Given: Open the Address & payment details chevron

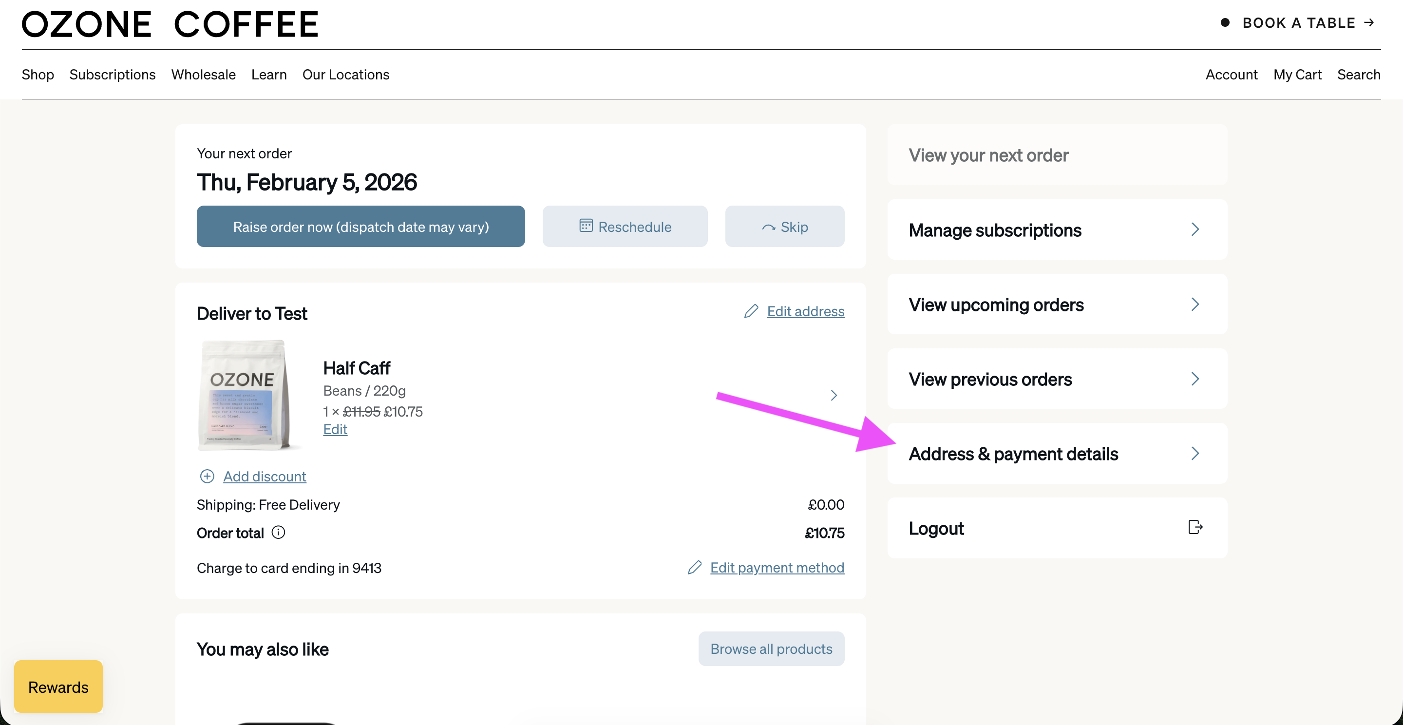Looking at the screenshot, I should tap(1195, 453).
